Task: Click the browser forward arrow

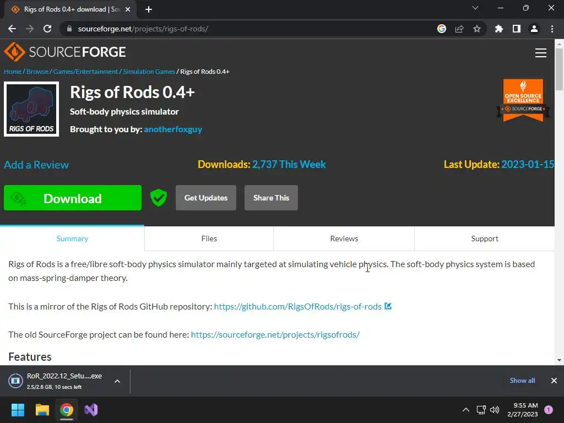Action: (30, 29)
